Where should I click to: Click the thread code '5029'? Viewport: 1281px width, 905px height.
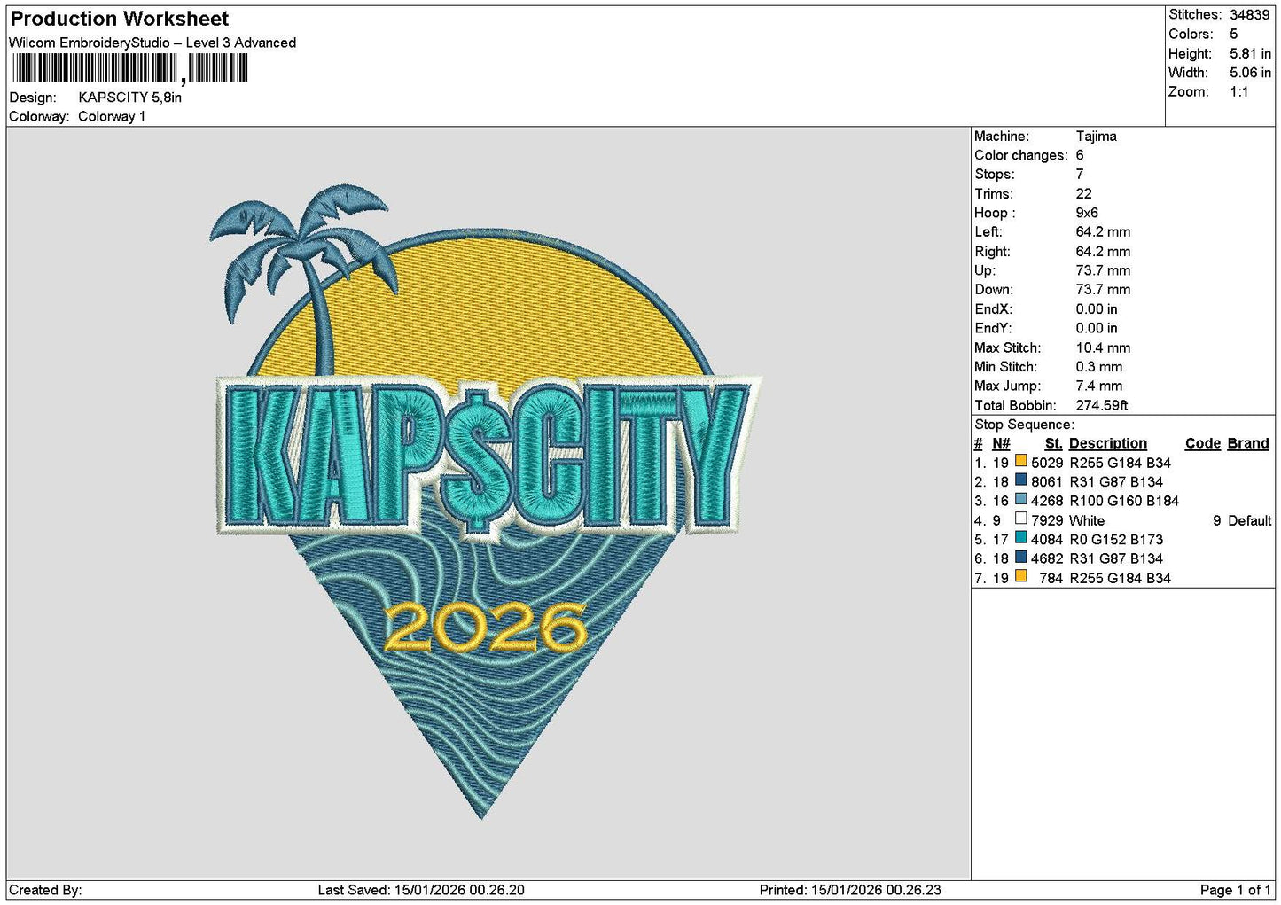click(x=1046, y=464)
